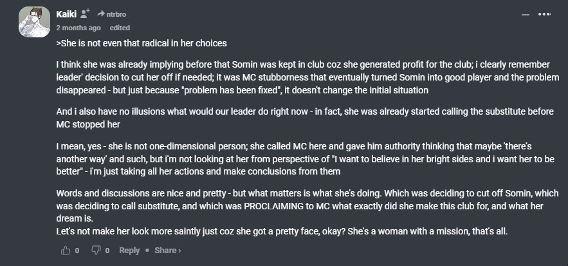
Task: Click the downvote count number
Action: [107, 251]
